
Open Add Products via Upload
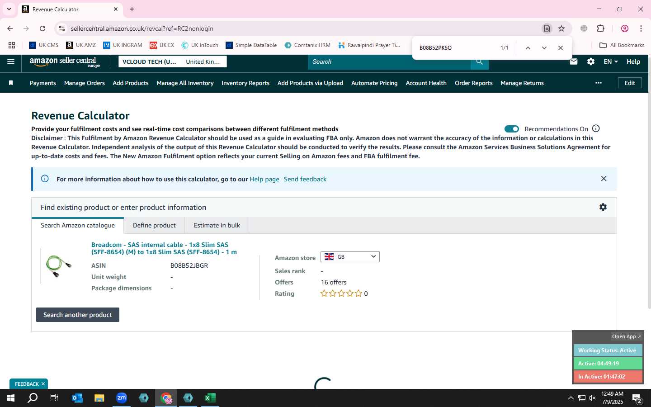[310, 83]
